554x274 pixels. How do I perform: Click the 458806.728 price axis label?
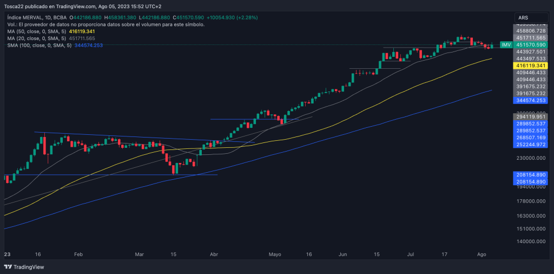pos(531,31)
